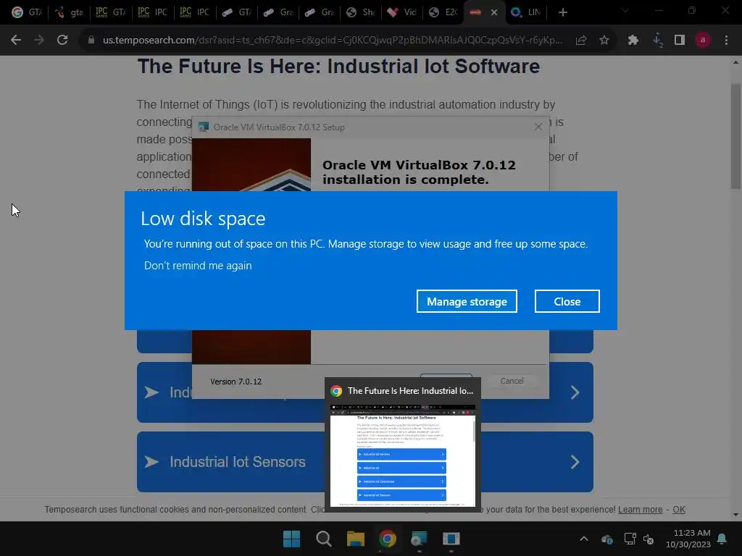Click scrollbar down arrow

tap(735, 515)
